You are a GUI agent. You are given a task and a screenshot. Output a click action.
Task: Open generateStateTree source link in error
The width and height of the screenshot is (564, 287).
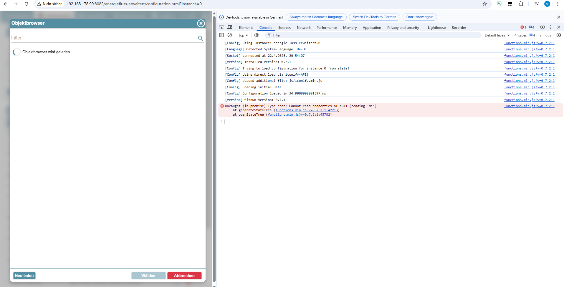coord(307,110)
